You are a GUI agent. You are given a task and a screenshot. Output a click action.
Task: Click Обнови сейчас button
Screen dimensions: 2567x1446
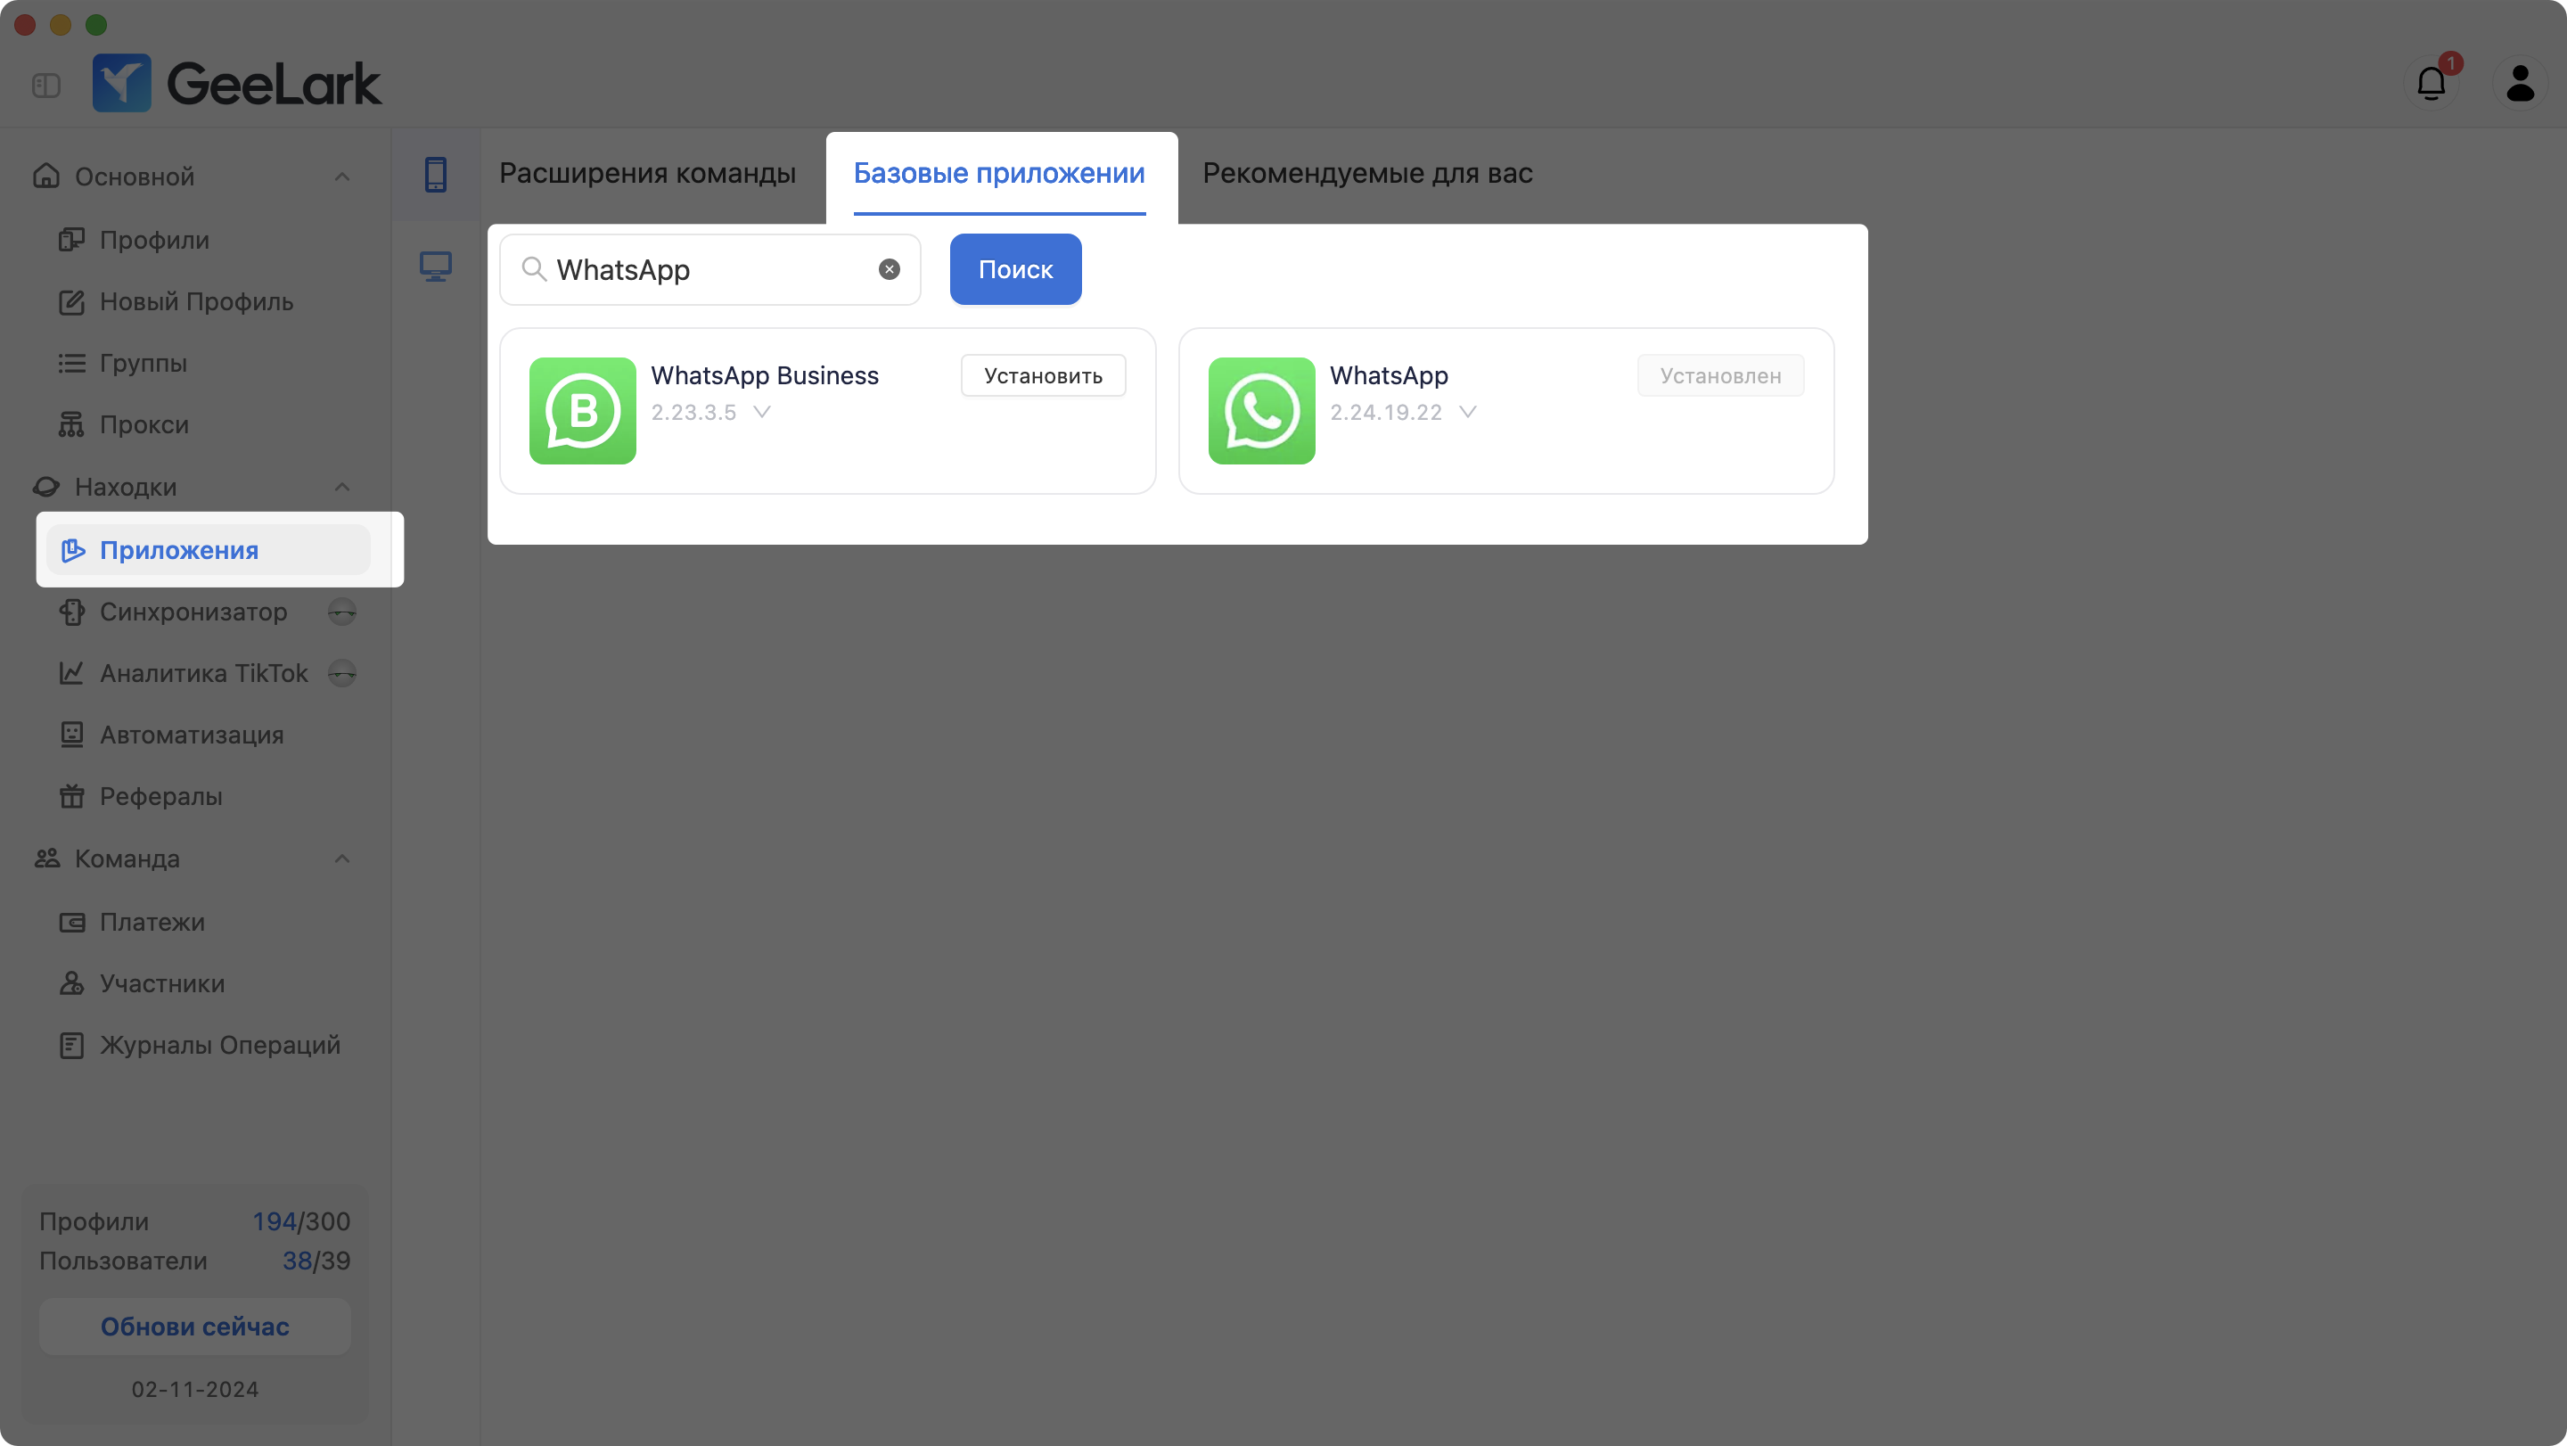[x=195, y=1327]
